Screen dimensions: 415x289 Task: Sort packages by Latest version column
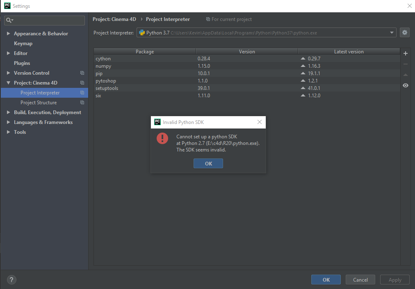(349, 52)
